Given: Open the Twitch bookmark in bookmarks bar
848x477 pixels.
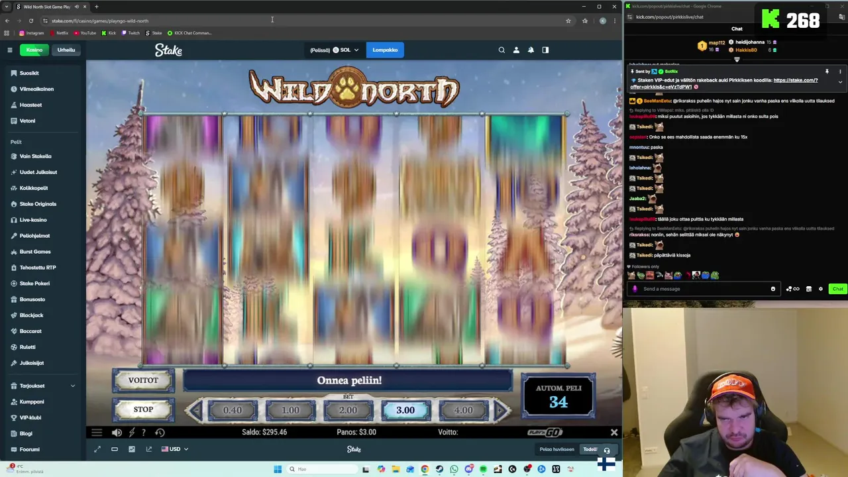Looking at the screenshot, I should [131, 32].
